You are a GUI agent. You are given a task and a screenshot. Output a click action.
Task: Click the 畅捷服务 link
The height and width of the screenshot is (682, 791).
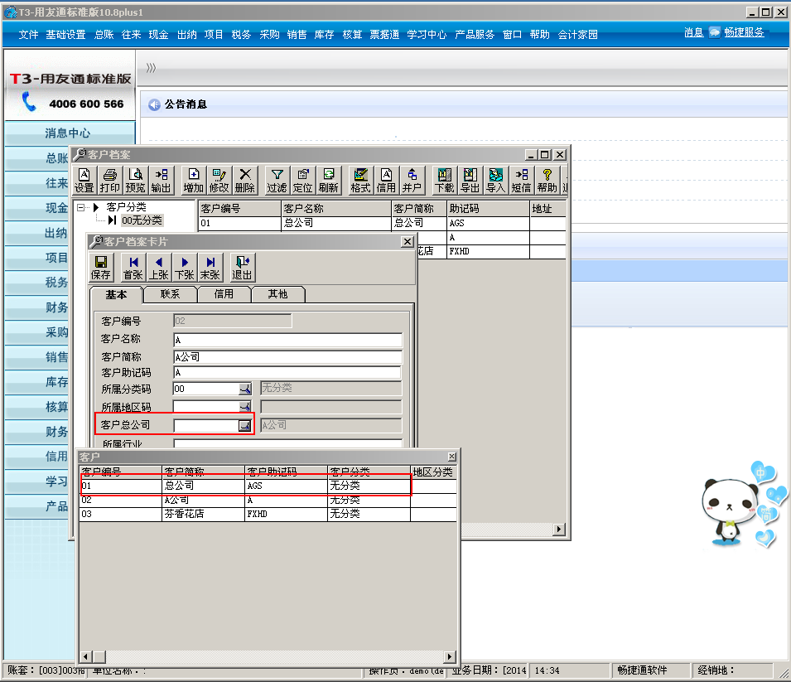[744, 32]
